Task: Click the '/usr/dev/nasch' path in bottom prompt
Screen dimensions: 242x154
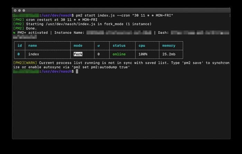Action: [56, 71]
